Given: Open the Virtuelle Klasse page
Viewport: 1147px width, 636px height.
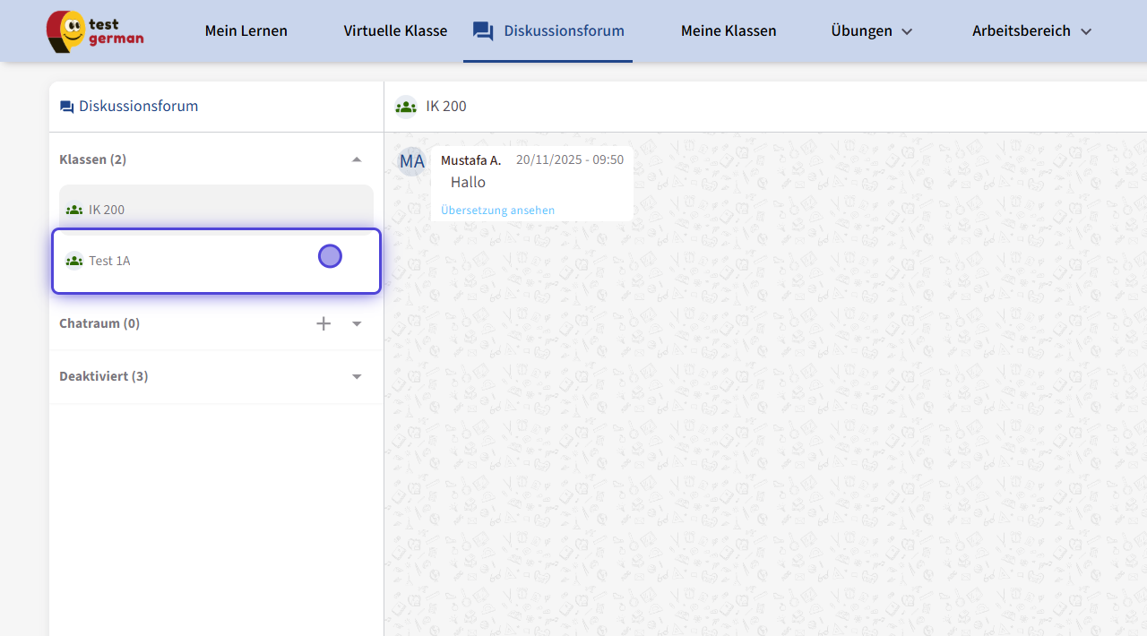Looking at the screenshot, I should coord(395,31).
